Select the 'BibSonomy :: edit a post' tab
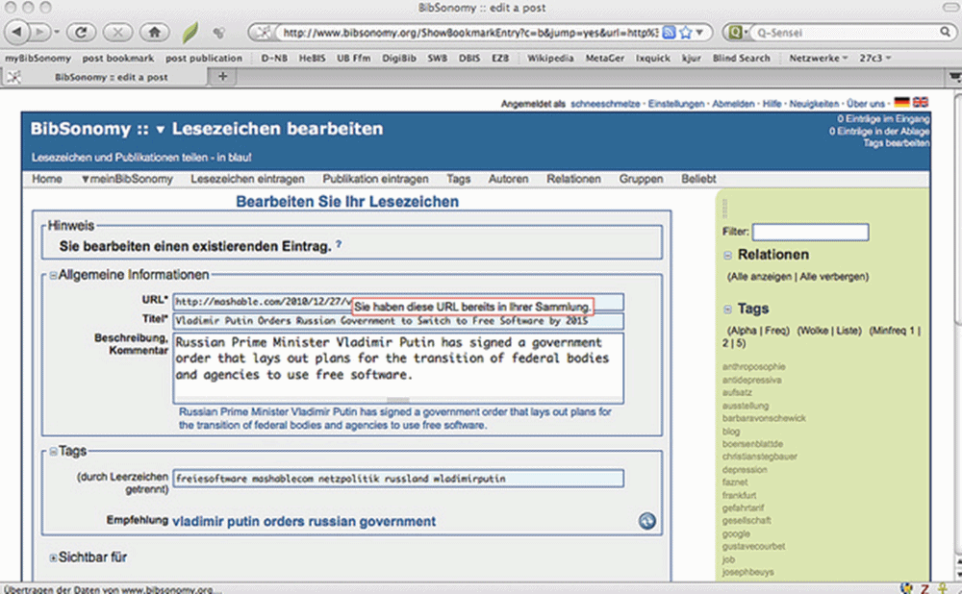 click(105, 77)
